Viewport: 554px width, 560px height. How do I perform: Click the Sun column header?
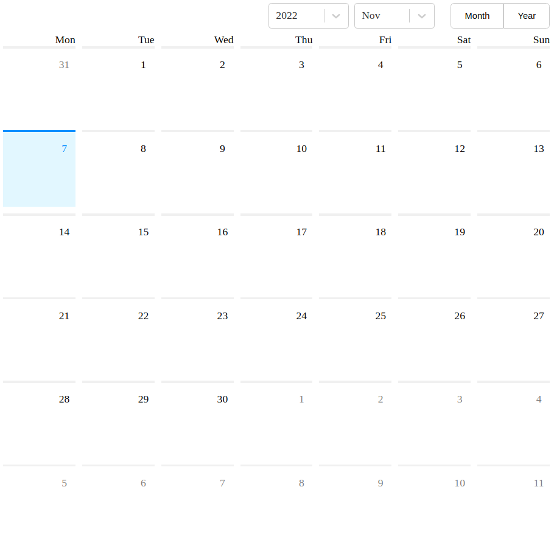point(541,40)
